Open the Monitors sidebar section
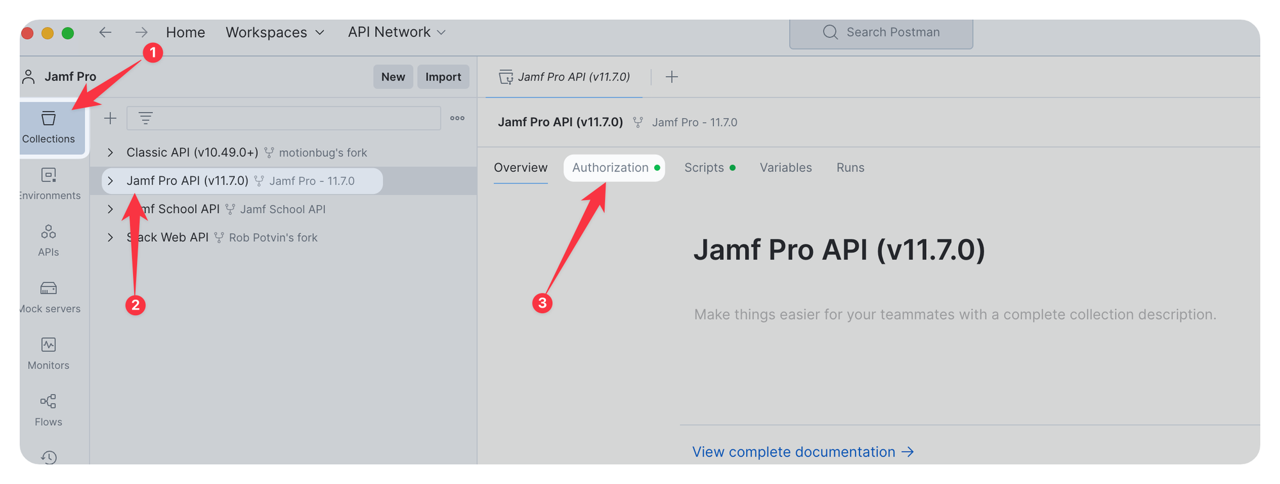The width and height of the screenshot is (1280, 484). [x=49, y=354]
